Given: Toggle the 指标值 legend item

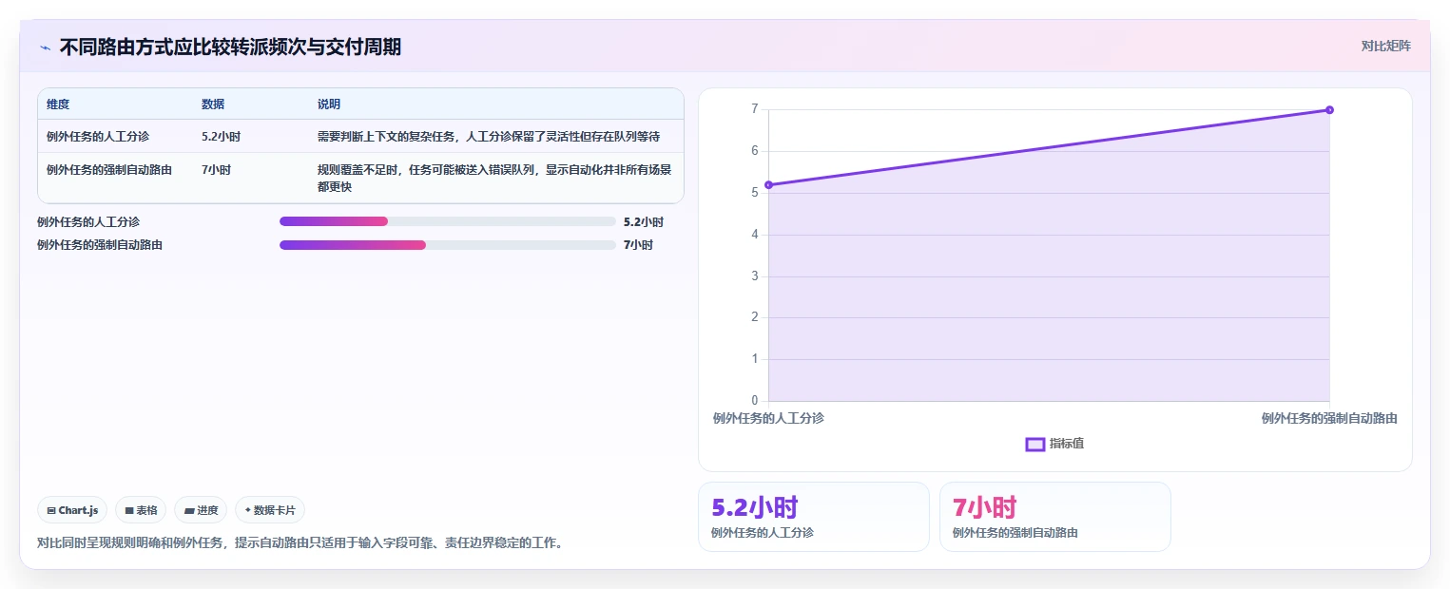Looking at the screenshot, I should point(1054,444).
